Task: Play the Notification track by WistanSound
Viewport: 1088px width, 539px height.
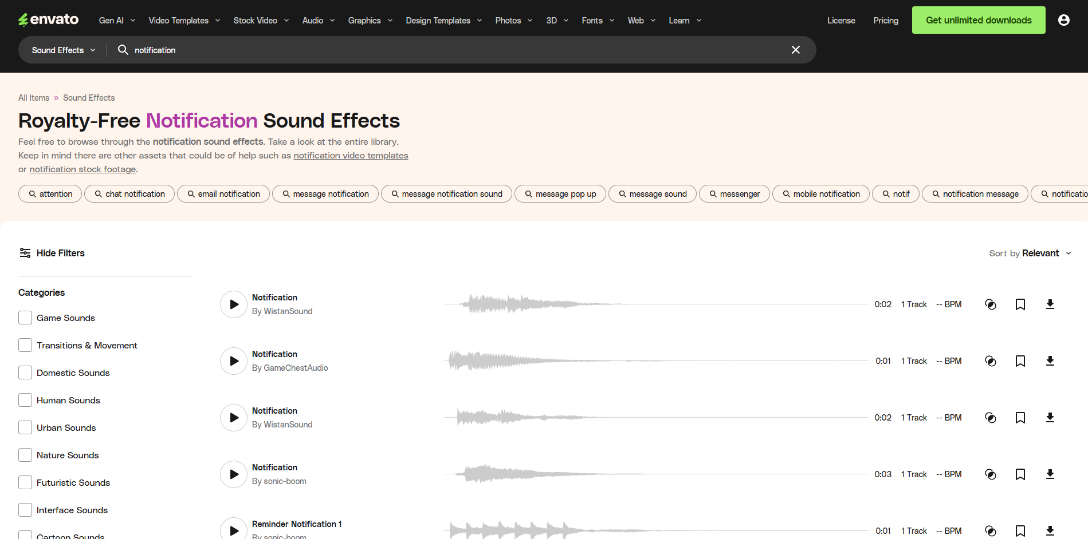Action: 233,304
